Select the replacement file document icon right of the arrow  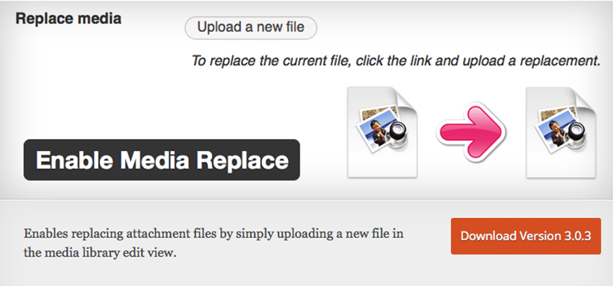pos(561,132)
